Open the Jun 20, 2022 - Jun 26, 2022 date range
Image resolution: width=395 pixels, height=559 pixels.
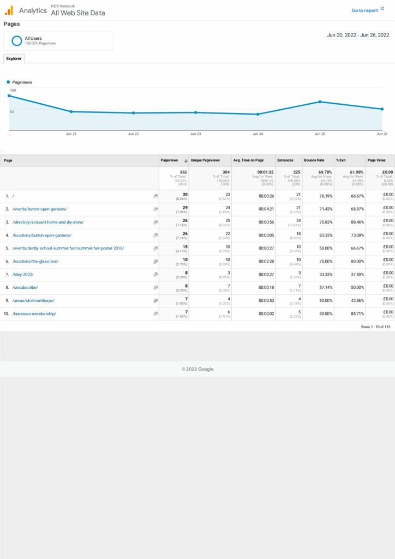[358, 35]
